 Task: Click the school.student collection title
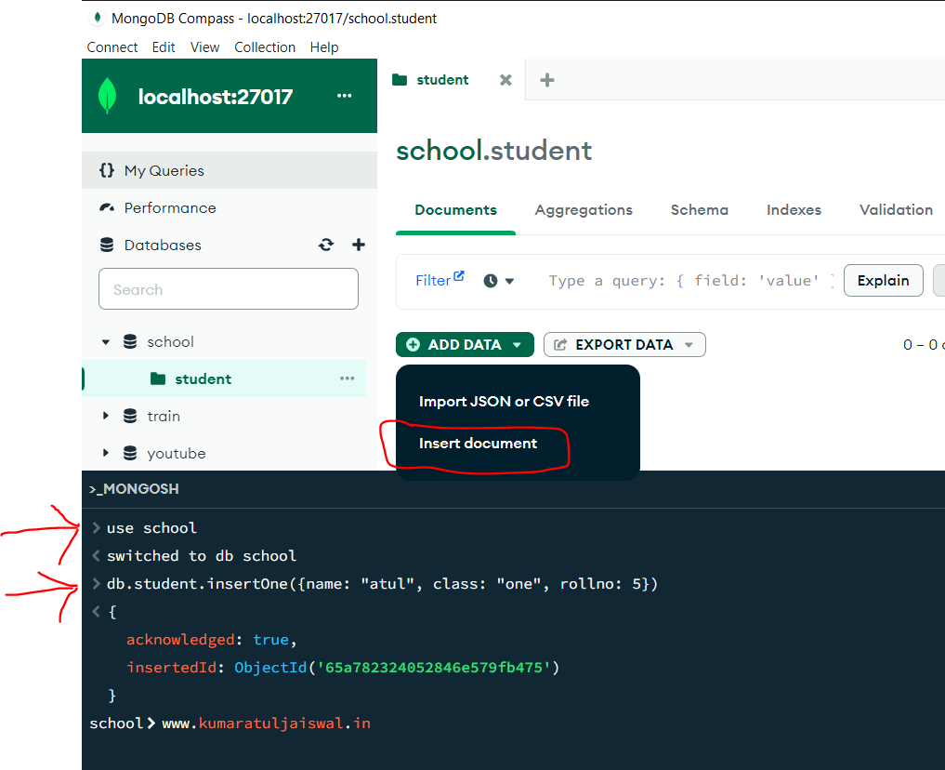[x=493, y=150]
